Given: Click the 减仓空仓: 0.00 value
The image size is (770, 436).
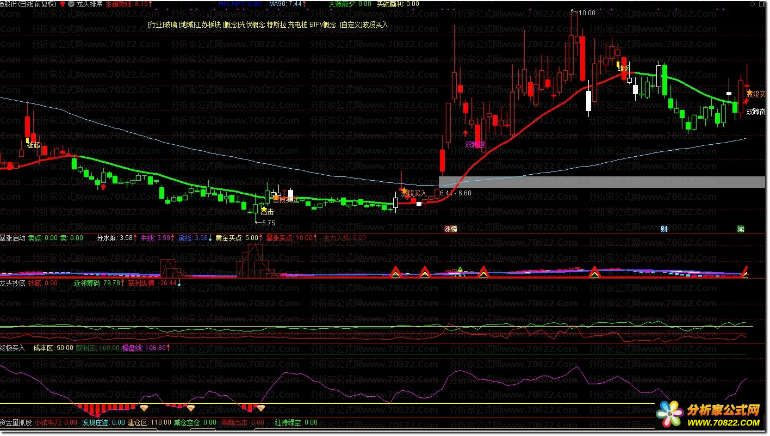Looking at the screenshot, I should [x=196, y=422].
